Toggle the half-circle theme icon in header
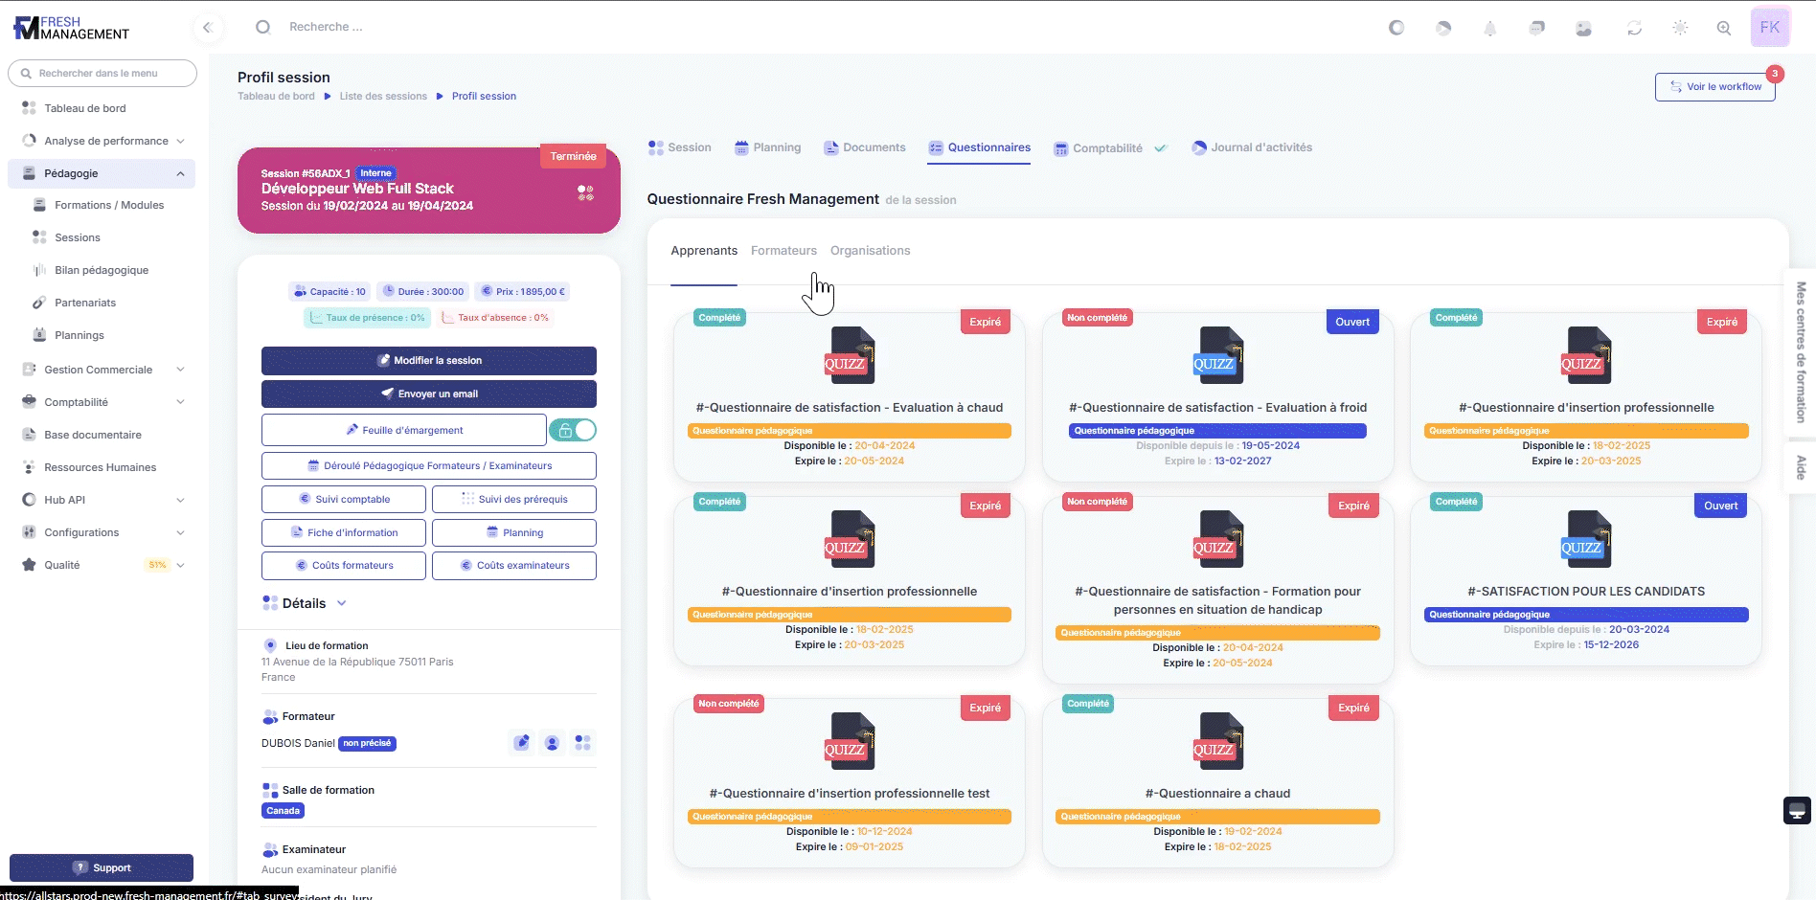 click(x=1396, y=28)
